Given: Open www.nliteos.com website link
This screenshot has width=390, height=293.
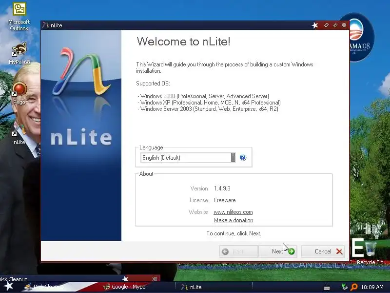Looking at the screenshot, I should pyautogui.click(x=233, y=212).
